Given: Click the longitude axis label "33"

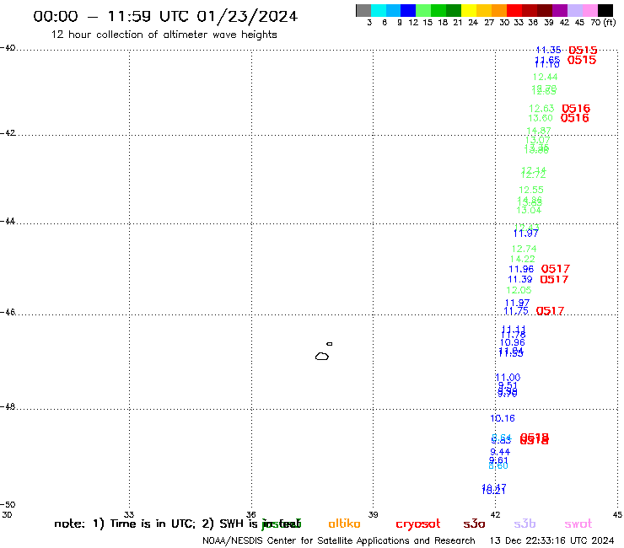Looking at the screenshot, I should point(128,514).
